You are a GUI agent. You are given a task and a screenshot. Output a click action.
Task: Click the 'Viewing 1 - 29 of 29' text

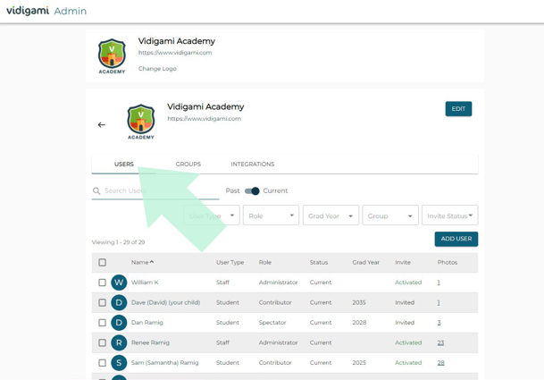118,242
